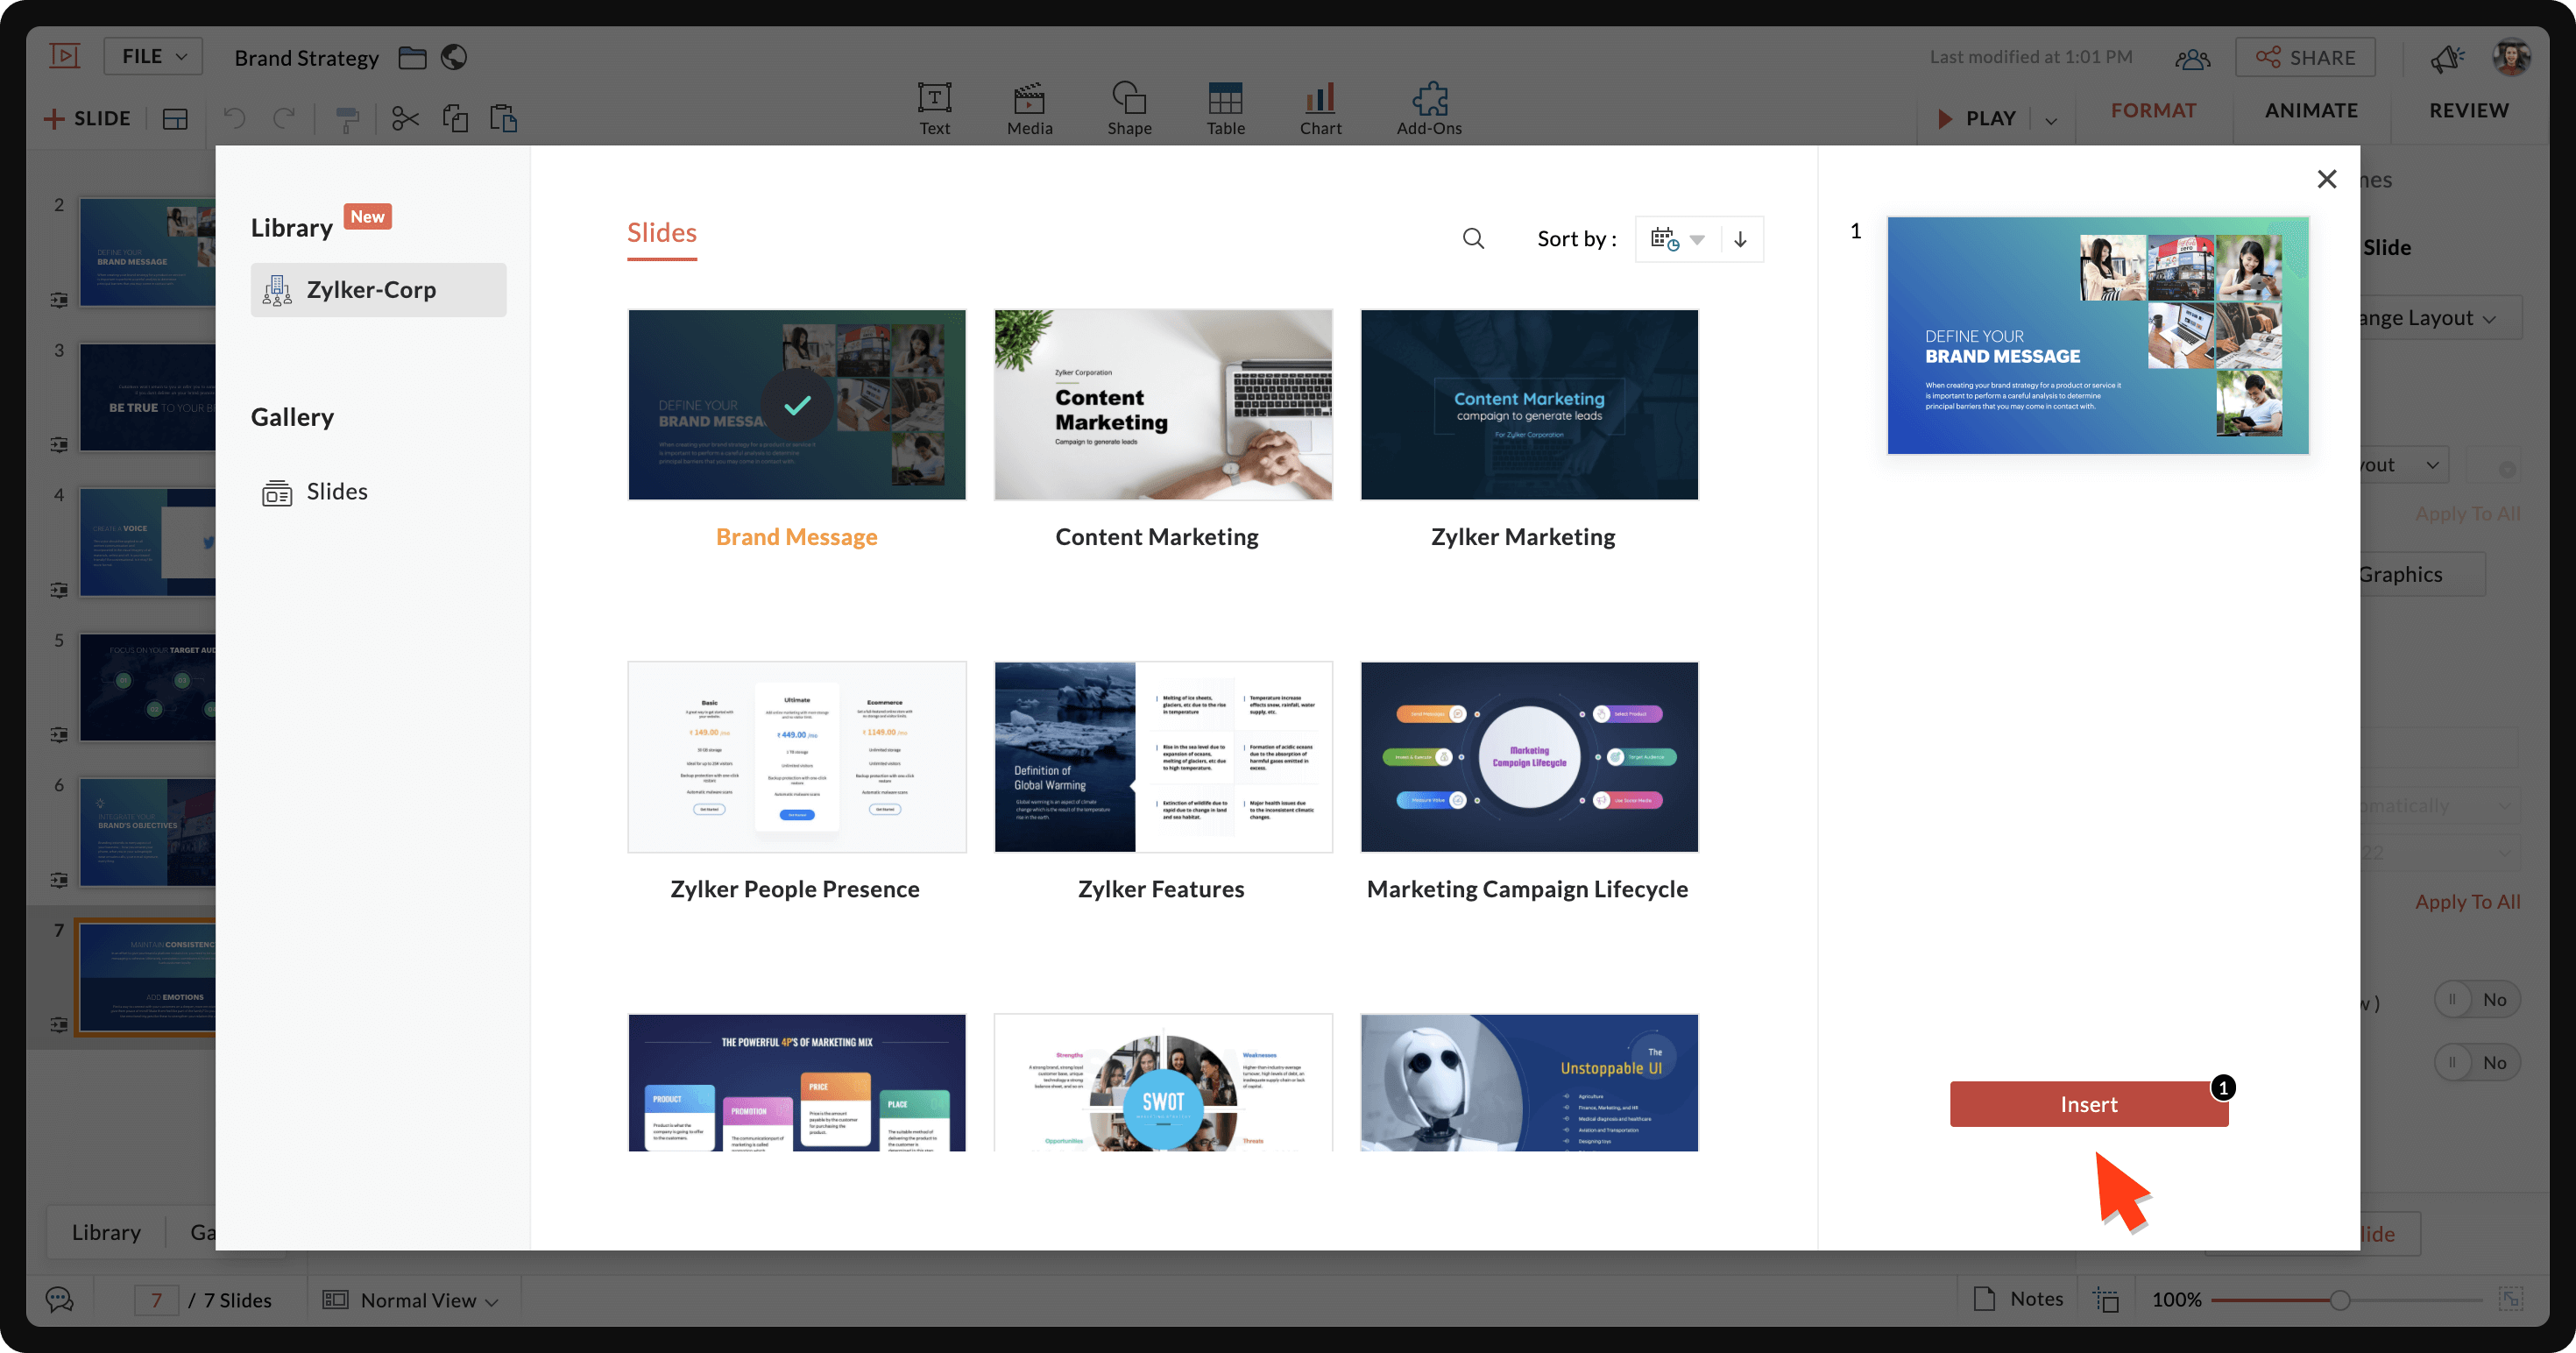Switch to the ANIMATE tab
The width and height of the screenshot is (2576, 1353).
pos(2311,110)
